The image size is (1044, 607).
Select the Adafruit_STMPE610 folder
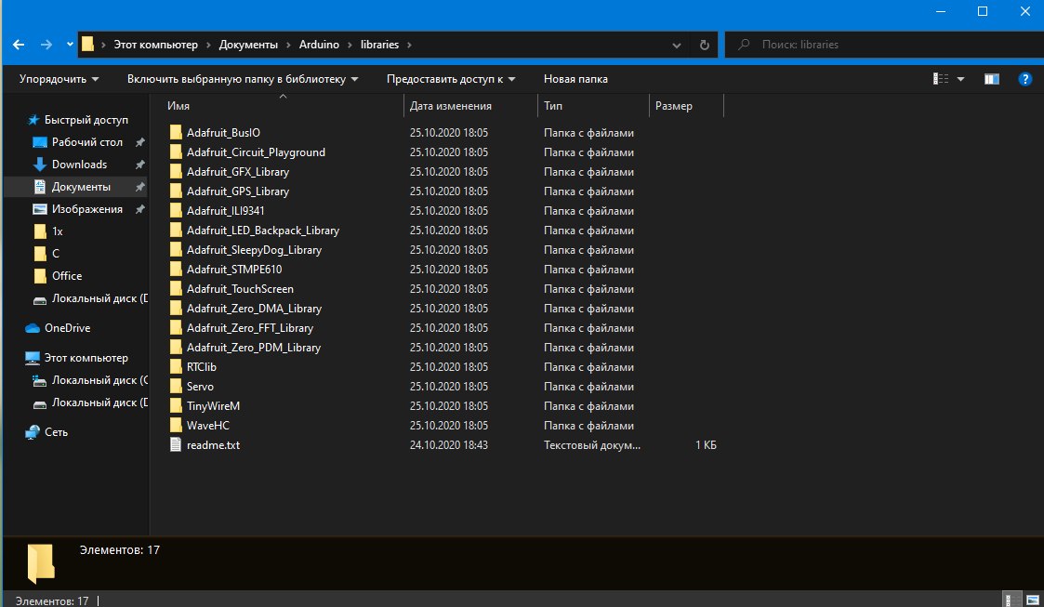click(233, 269)
